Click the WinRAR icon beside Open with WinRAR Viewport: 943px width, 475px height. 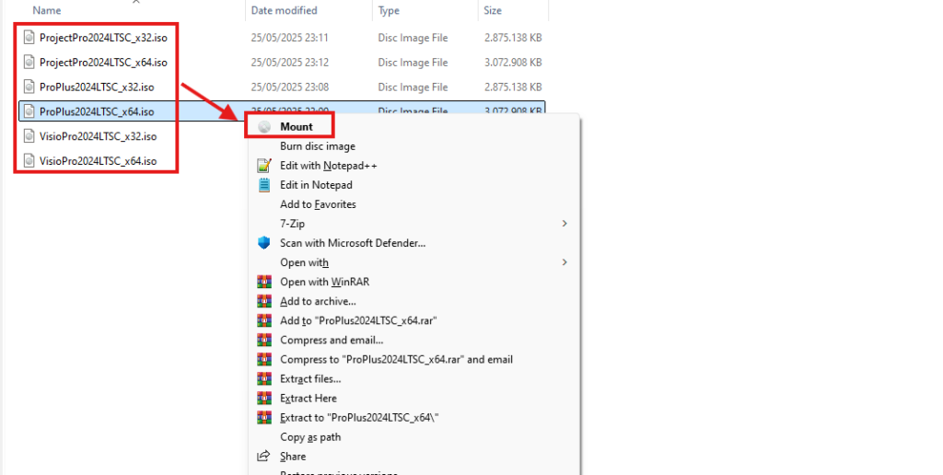pos(264,282)
